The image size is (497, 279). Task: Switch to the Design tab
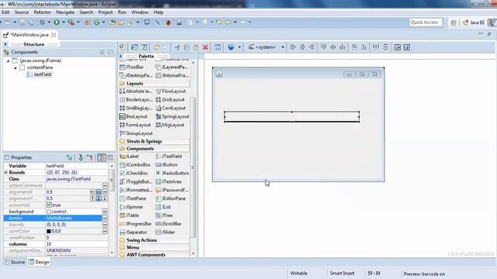(39, 262)
